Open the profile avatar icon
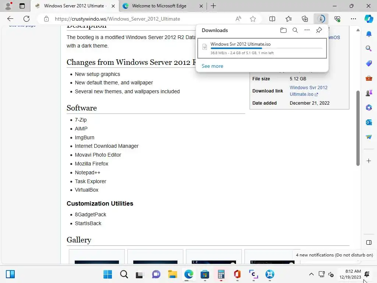This screenshot has width=377, height=283. (x=8, y=6)
